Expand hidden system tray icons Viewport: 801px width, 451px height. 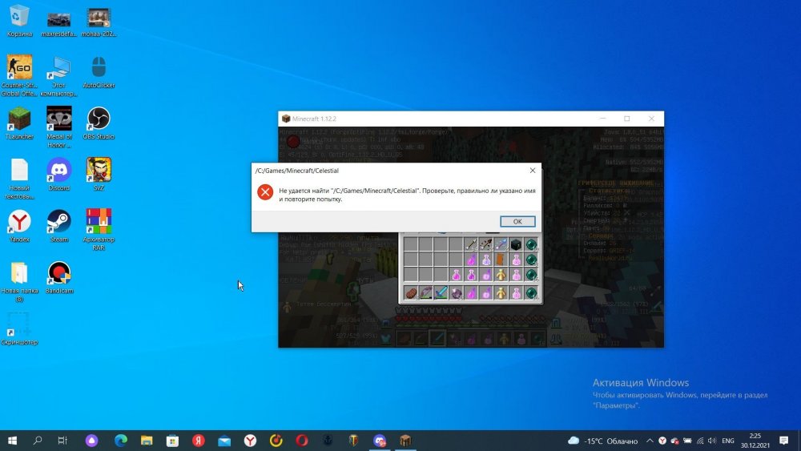click(x=650, y=441)
